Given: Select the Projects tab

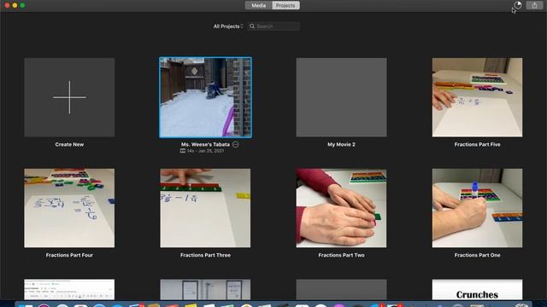Looking at the screenshot, I should coord(285,6).
